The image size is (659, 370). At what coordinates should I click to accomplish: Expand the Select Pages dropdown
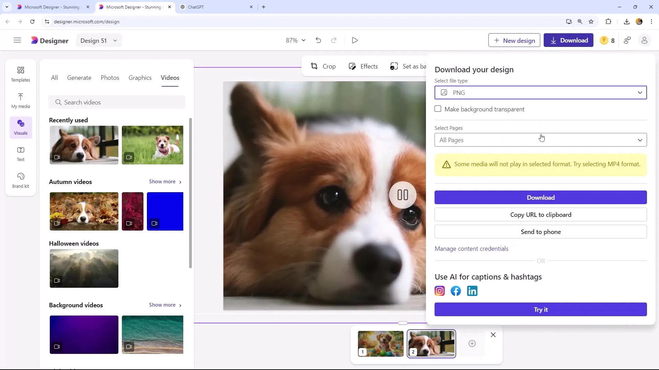(541, 139)
